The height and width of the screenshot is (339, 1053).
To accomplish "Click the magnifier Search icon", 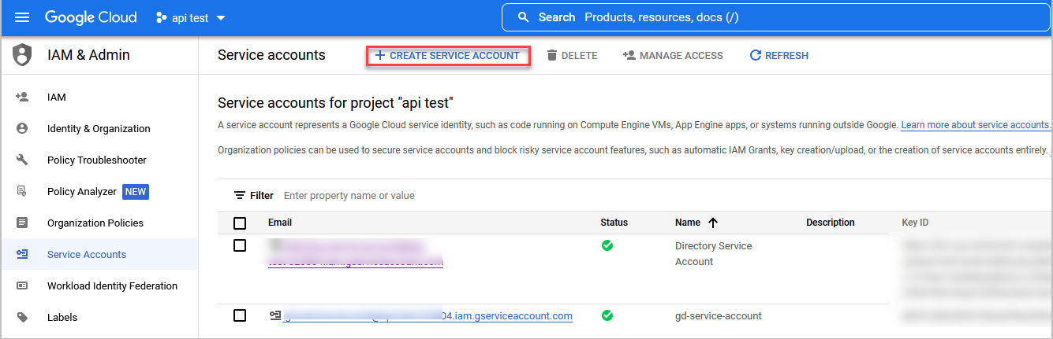I will [x=523, y=17].
